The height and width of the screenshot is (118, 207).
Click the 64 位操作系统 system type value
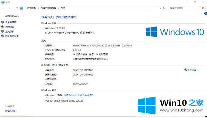pyautogui.click(x=90, y=54)
